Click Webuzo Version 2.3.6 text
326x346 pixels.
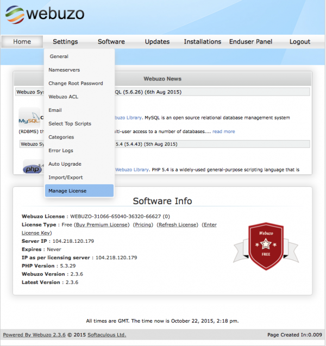[x=52, y=274]
